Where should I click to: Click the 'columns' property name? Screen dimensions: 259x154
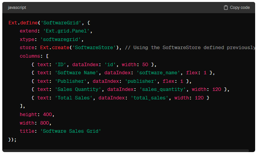tap(30, 56)
